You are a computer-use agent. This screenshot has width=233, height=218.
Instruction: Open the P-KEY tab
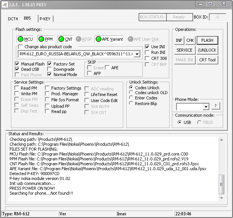click(45, 19)
